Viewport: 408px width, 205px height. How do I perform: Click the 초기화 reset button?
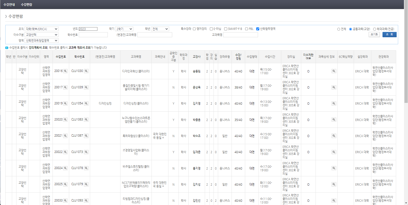[374, 34]
